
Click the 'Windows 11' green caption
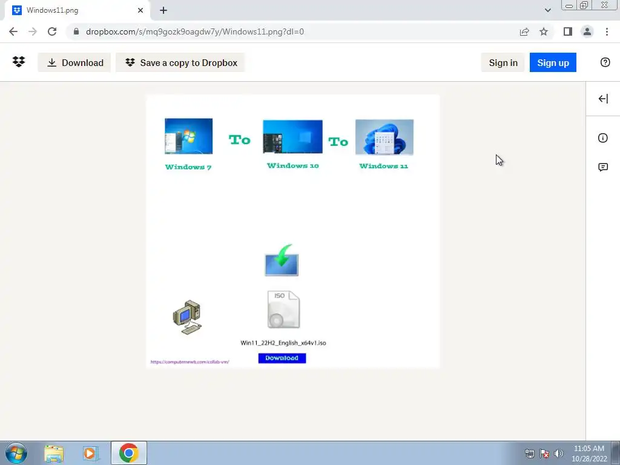coord(383,166)
